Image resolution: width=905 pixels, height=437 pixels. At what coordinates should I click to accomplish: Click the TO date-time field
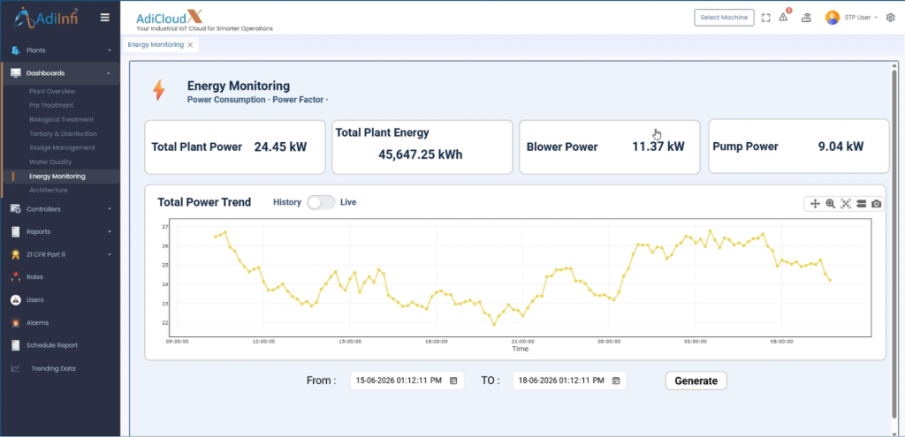pos(569,380)
